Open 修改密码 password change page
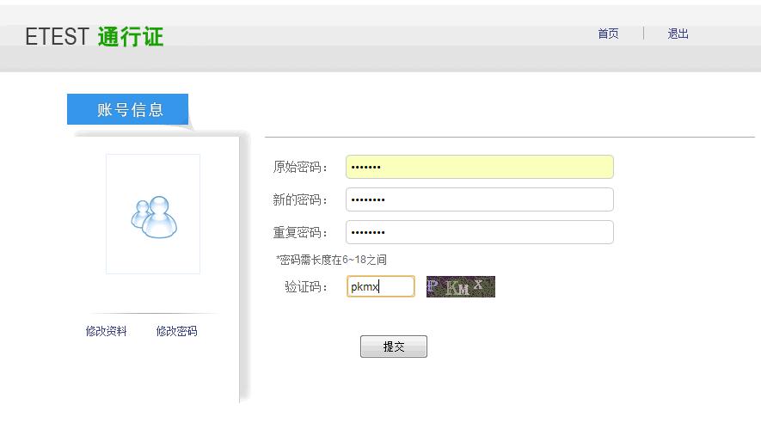The width and height of the screenshot is (761, 423). (x=176, y=331)
